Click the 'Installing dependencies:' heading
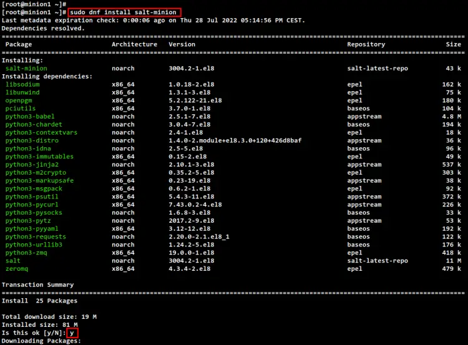This screenshot has height=345, width=468. click(x=47, y=76)
